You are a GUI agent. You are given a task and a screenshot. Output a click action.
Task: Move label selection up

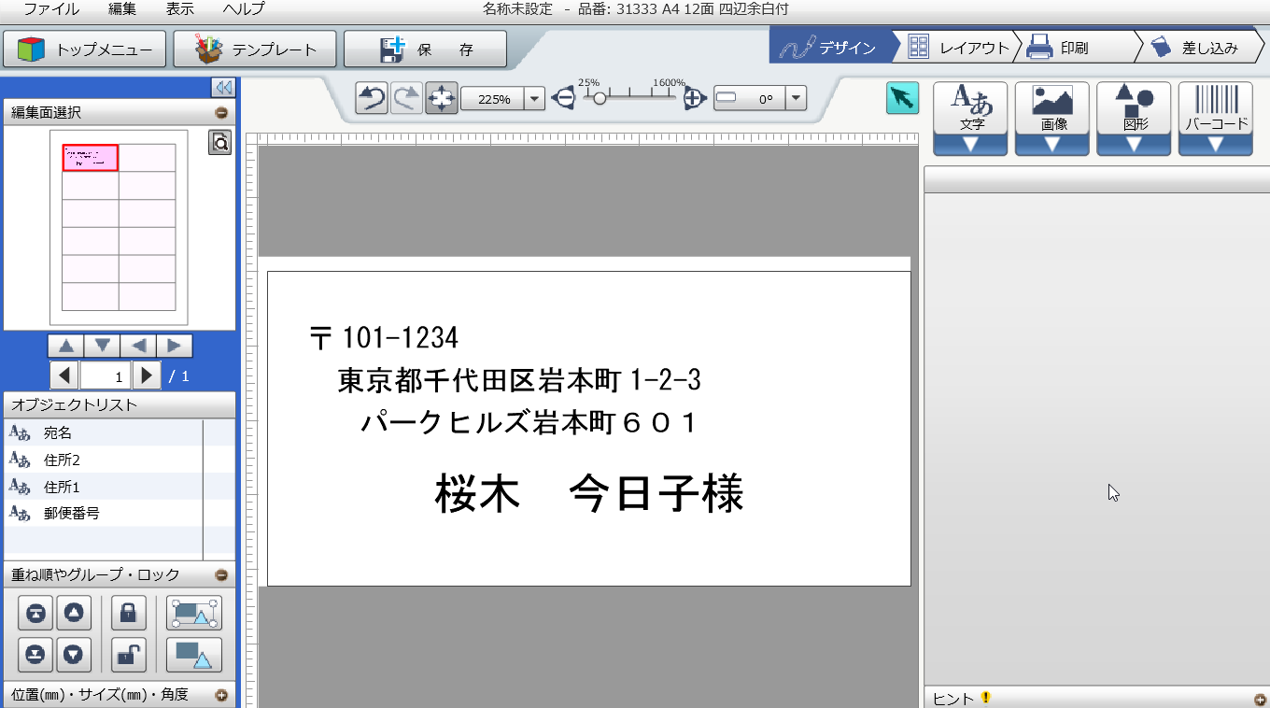tap(66, 346)
